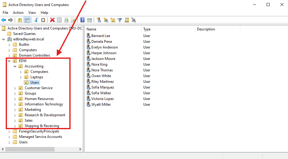This screenshot has height=159, width=288.
Task: Select user Jackson Moore
Action: pos(103,58)
